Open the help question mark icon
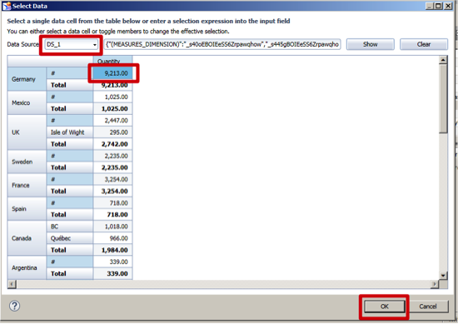 (x=15, y=306)
